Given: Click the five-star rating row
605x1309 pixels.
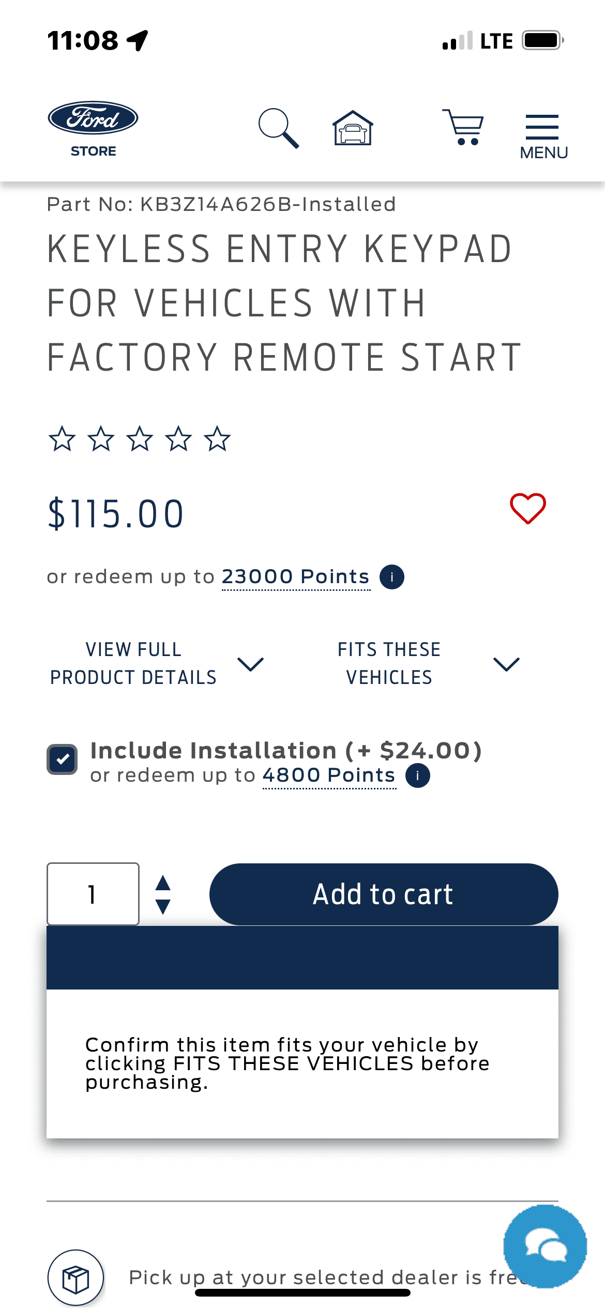Looking at the screenshot, I should tap(140, 439).
